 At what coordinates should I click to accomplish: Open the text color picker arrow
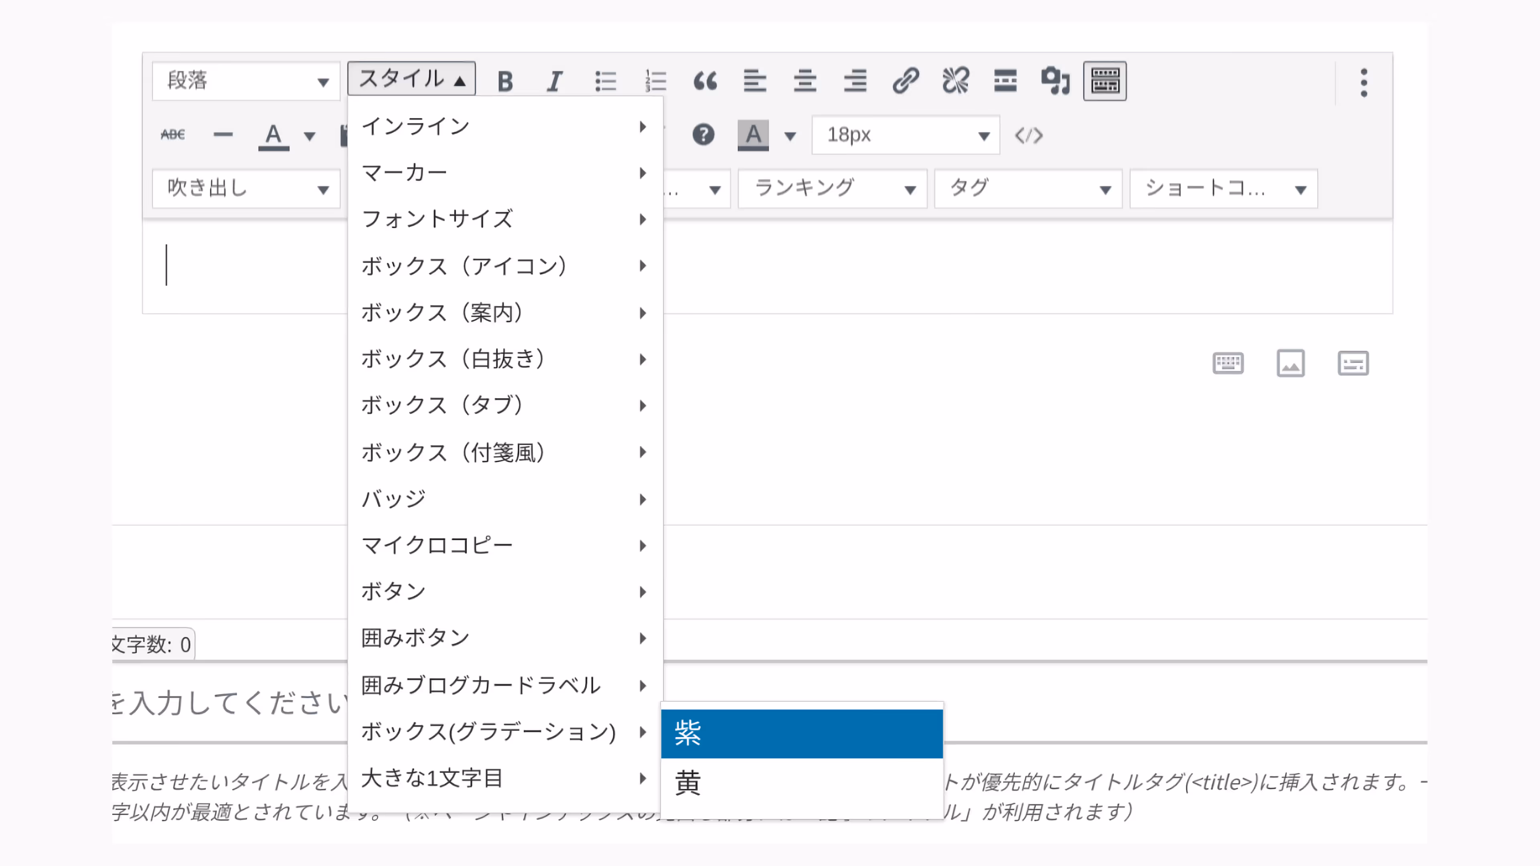coord(310,136)
